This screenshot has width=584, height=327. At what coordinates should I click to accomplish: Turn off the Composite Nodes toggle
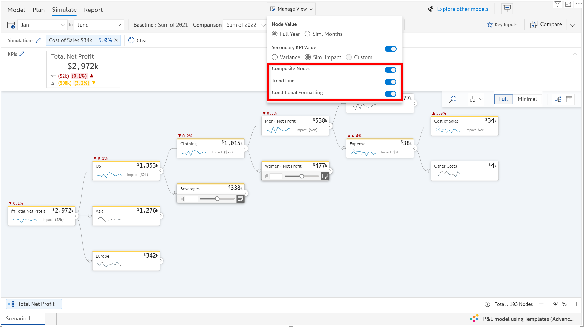click(390, 70)
